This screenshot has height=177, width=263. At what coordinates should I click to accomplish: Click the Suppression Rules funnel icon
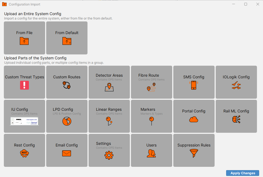(x=194, y=153)
